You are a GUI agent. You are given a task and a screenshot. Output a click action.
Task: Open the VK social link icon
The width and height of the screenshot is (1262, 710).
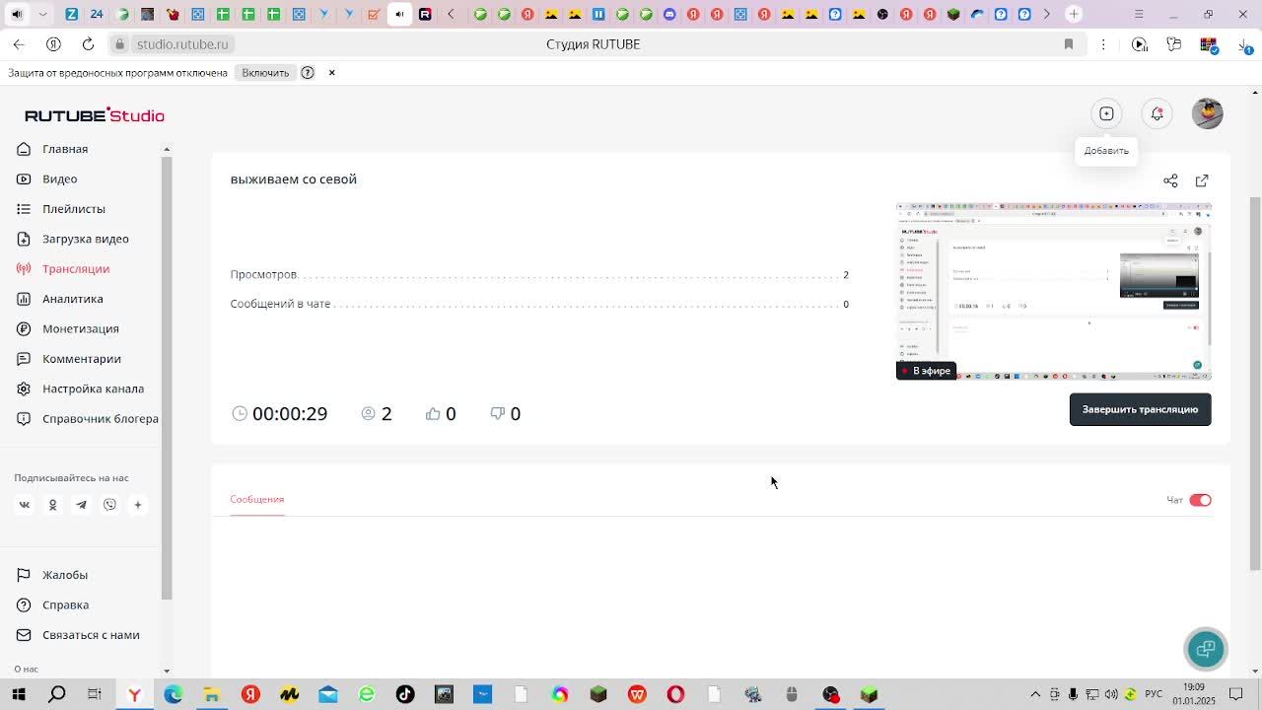coord(25,505)
